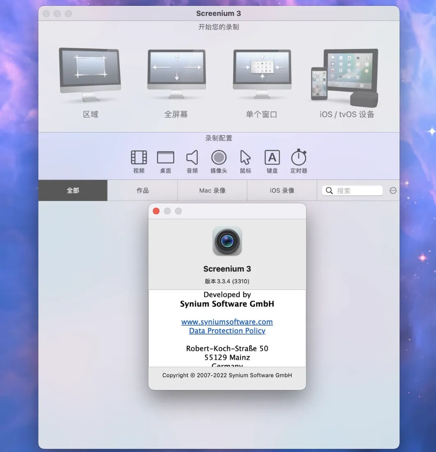Click the 开始您的录制 heading
The height and width of the screenshot is (452, 436).
point(218,27)
